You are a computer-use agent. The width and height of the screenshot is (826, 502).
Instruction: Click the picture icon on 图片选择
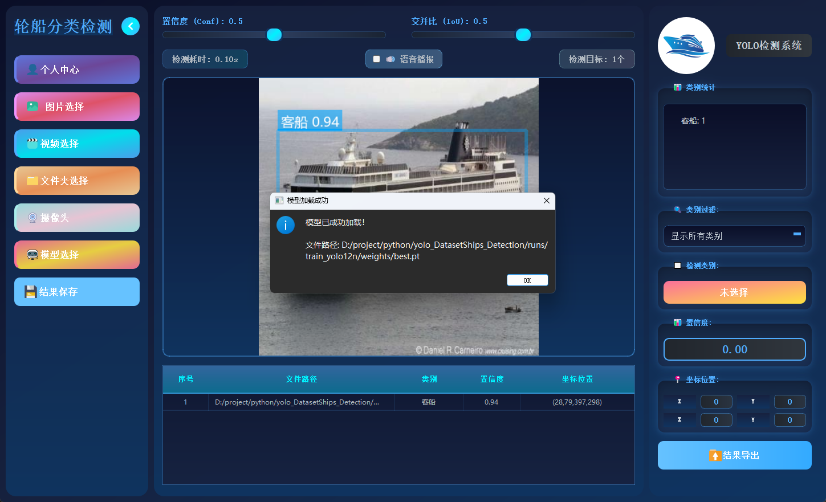click(33, 107)
